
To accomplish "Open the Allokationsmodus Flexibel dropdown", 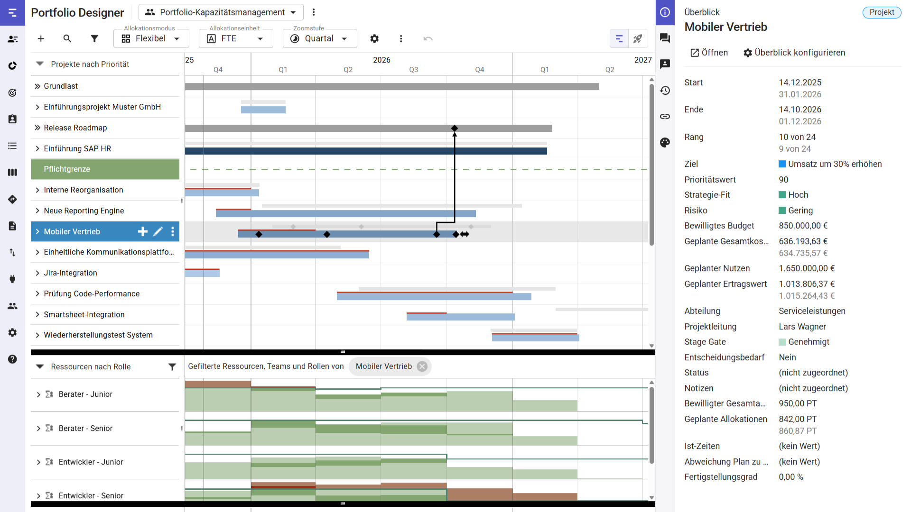I will point(151,38).
